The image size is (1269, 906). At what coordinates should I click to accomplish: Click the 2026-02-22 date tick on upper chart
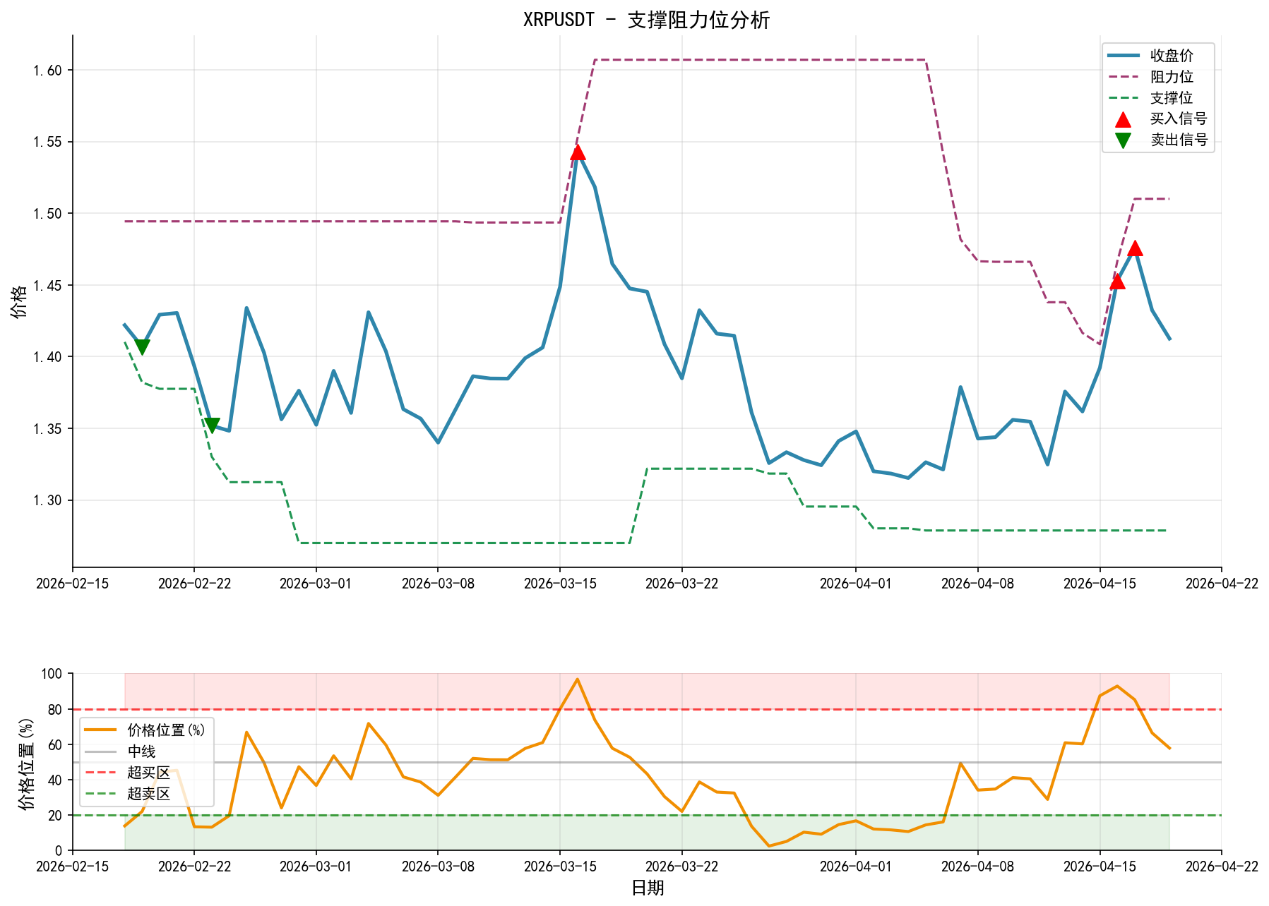coord(194,584)
